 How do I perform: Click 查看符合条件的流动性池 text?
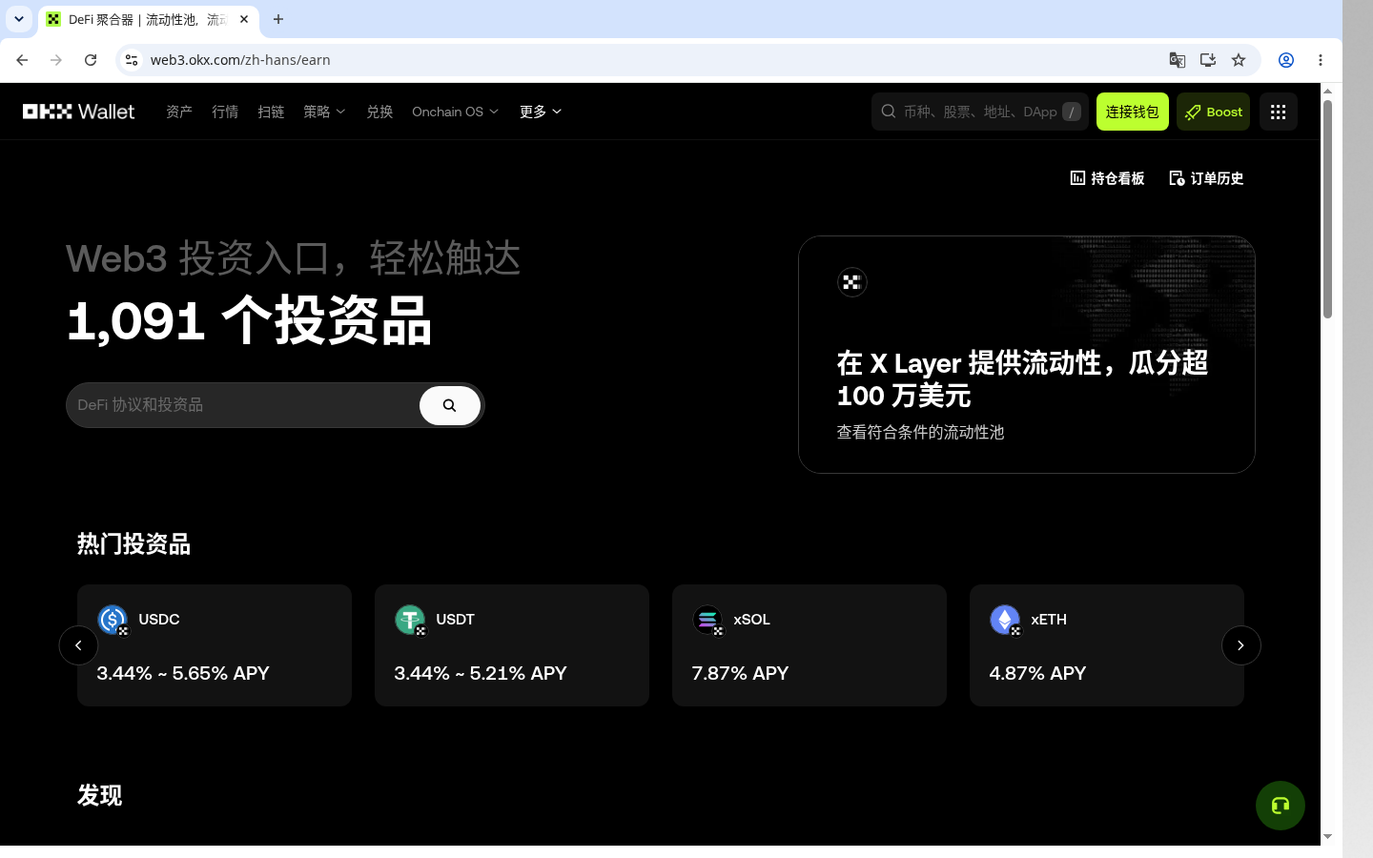tap(920, 432)
